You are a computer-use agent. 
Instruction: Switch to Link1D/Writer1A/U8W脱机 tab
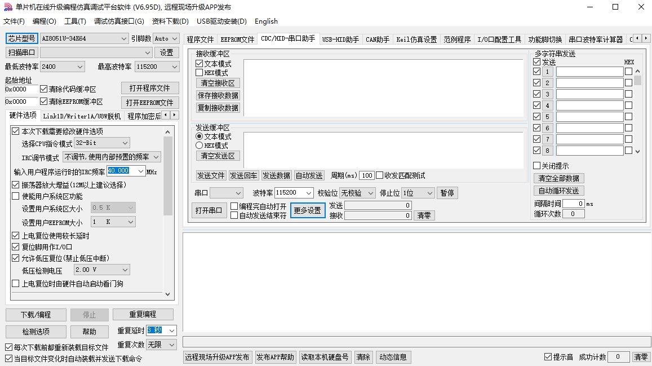[x=82, y=116]
